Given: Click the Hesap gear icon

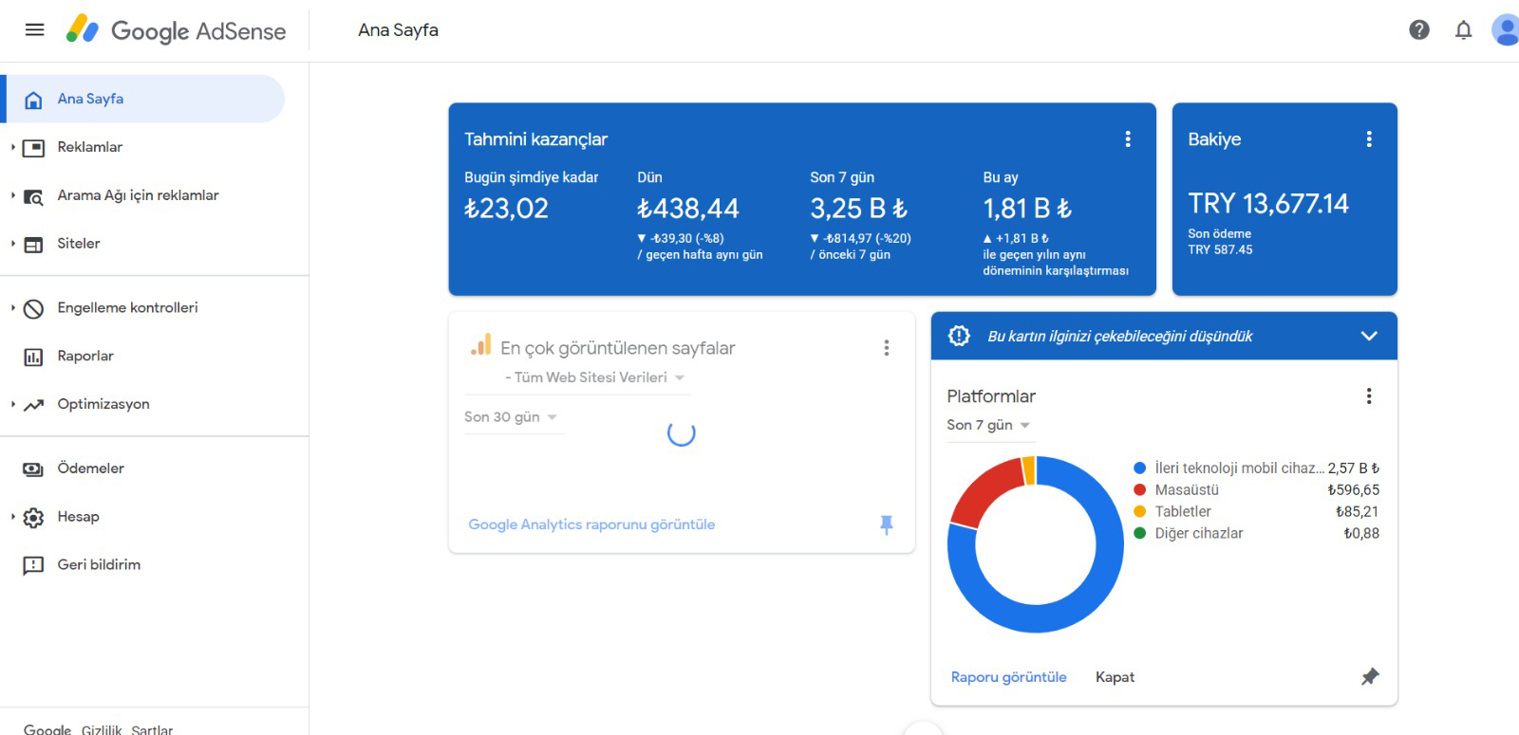Looking at the screenshot, I should (33, 517).
